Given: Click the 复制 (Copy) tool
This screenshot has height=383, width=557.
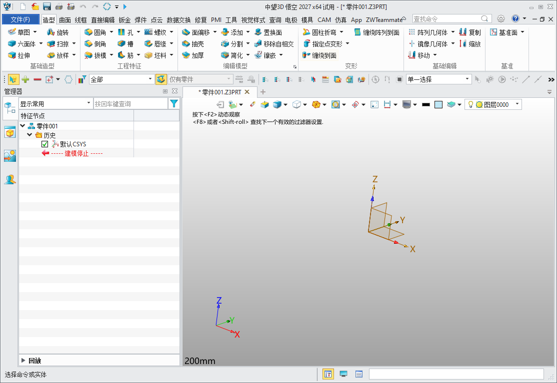Looking at the screenshot, I should (469, 32).
